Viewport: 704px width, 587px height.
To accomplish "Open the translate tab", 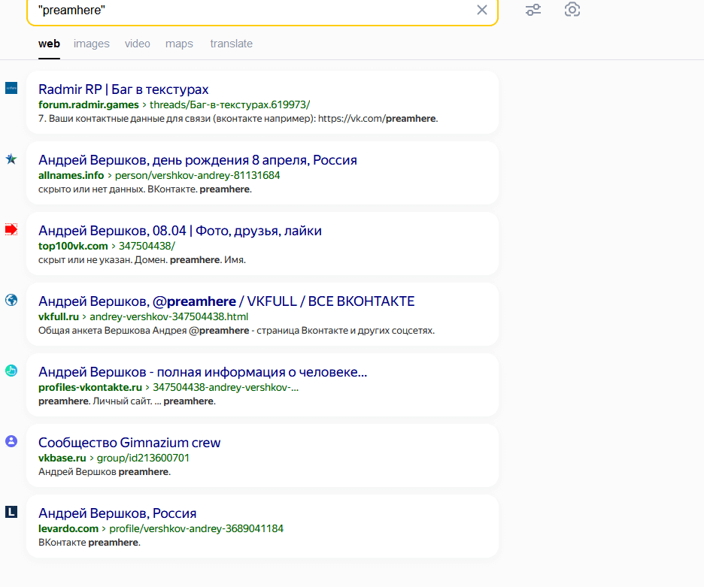I will click(x=231, y=44).
